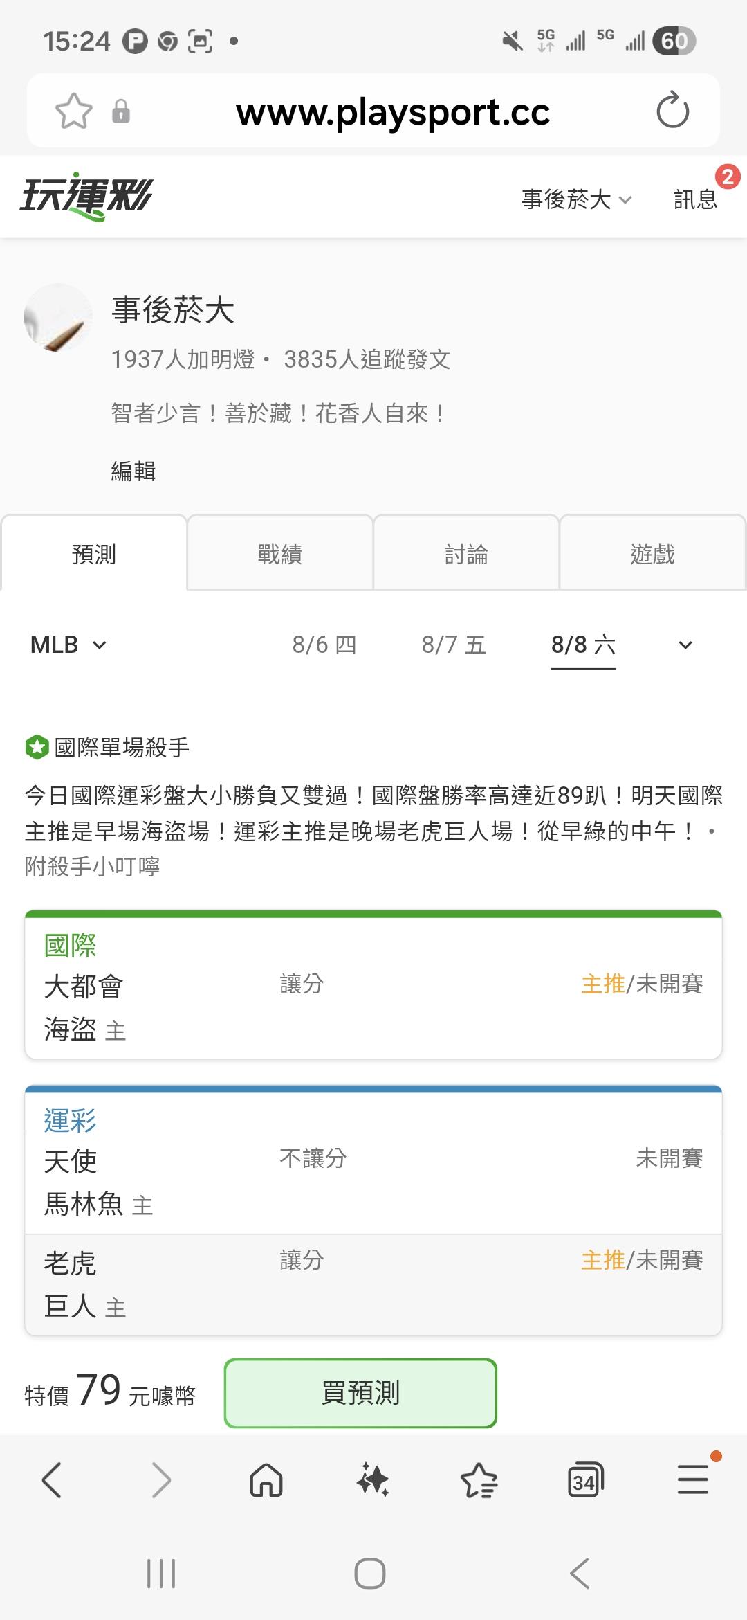Open the 附殺手小叮嚀 note text

click(92, 866)
